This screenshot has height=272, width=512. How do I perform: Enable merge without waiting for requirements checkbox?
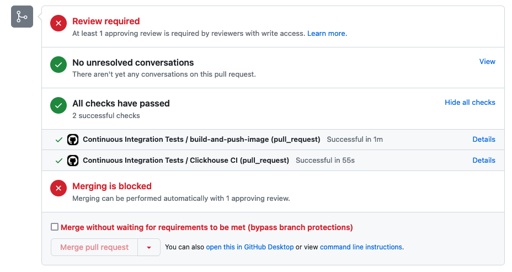tap(55, 227)
